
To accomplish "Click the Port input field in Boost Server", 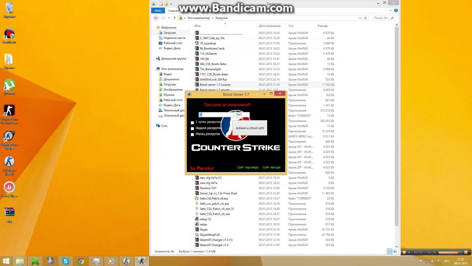I will point(243,115).
